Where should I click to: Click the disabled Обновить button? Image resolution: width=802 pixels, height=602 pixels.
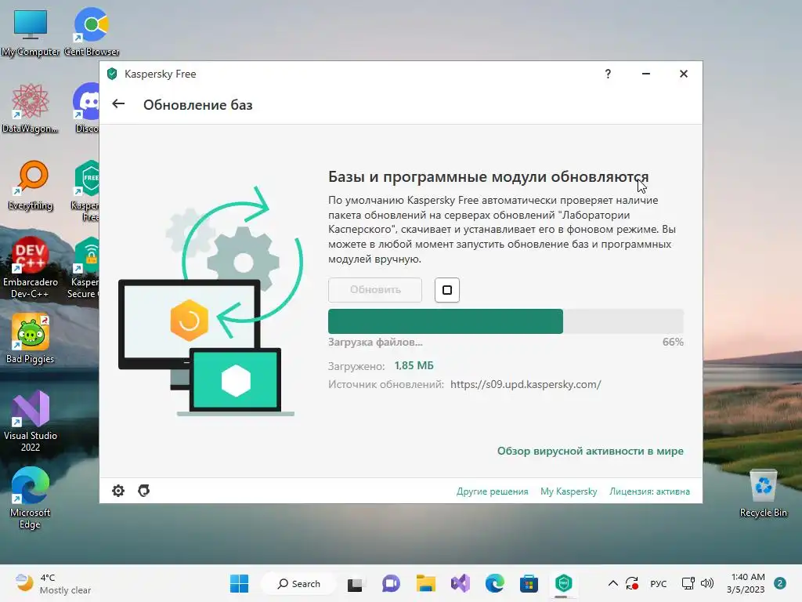375,290
